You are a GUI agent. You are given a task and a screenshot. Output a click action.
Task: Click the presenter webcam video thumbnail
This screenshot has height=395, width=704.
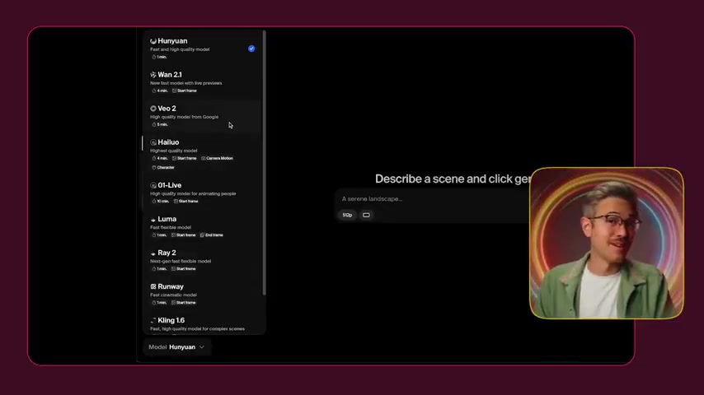(x=607, y=243)
